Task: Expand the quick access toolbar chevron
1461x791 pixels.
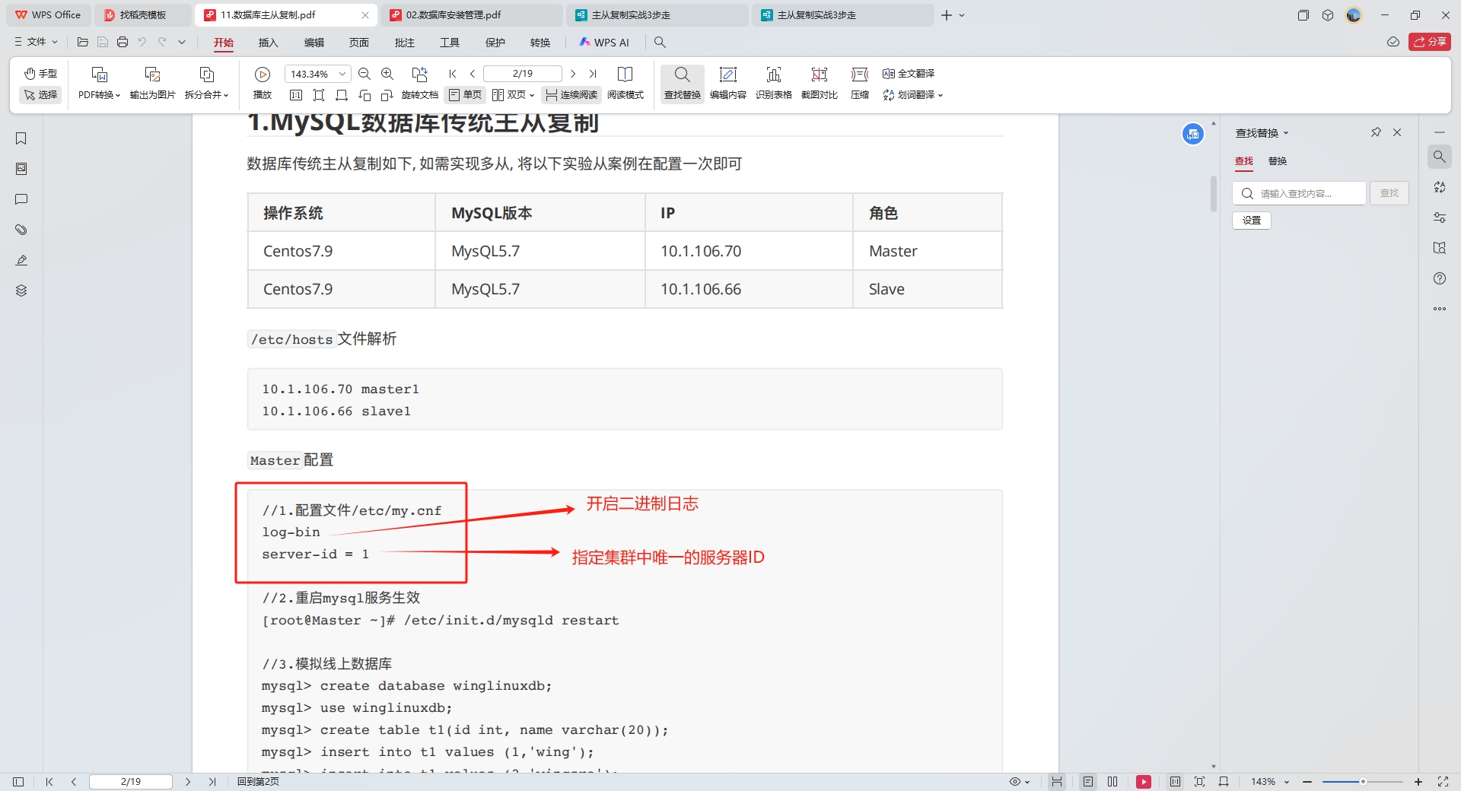Action: [182, 42]
